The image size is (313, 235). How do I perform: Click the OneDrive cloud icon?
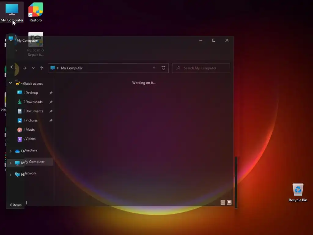[x=17, y=151]
